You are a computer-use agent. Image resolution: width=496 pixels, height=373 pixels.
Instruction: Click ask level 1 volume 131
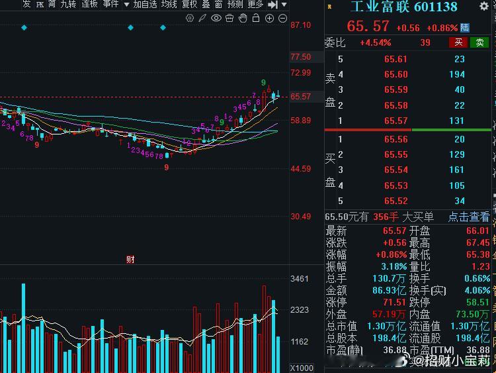point(457,121)
